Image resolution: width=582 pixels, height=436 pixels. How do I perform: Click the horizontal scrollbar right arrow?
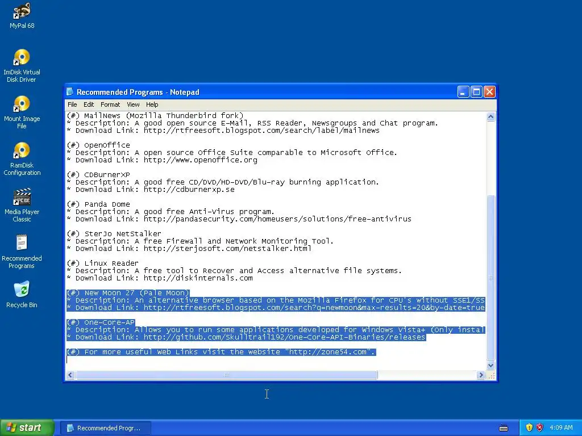[x=481, y=375]
